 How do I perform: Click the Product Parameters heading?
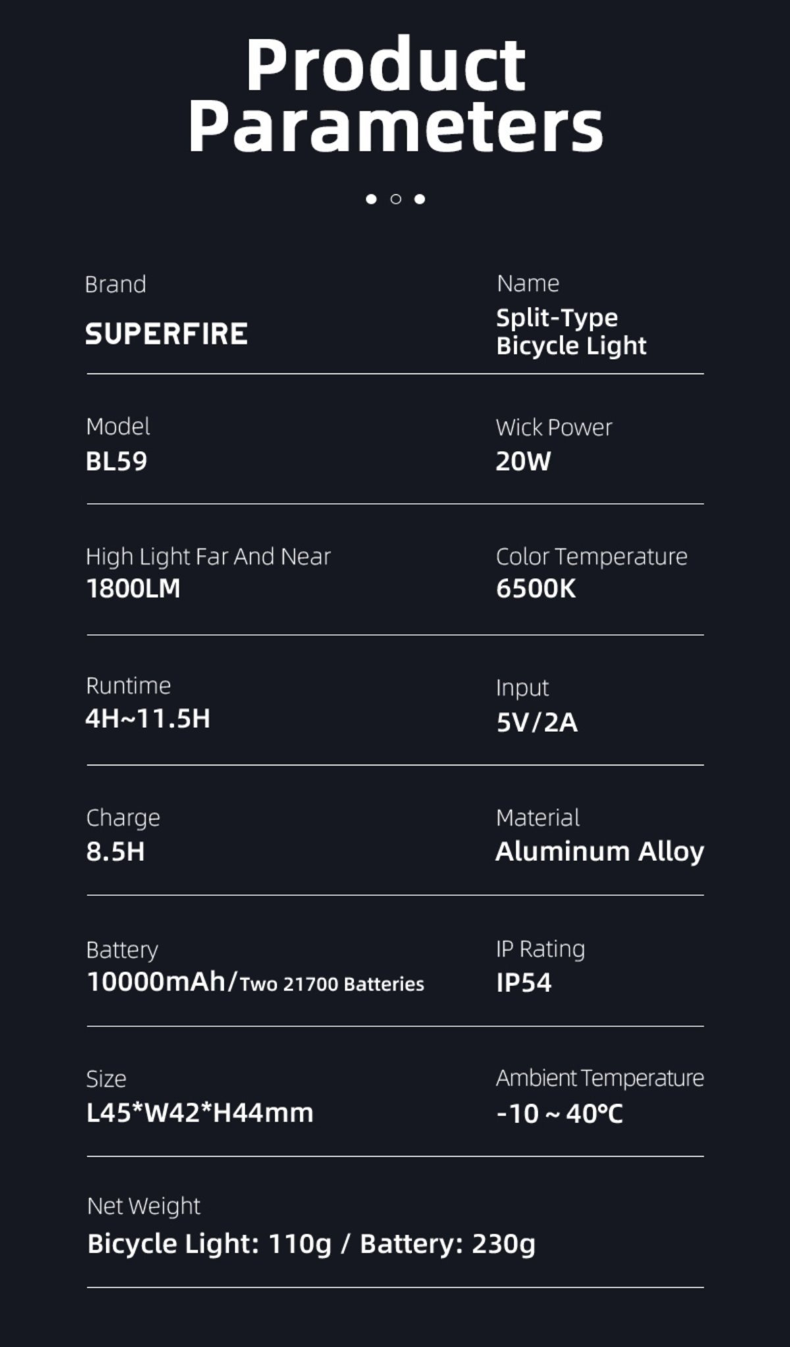pos(395,96)
